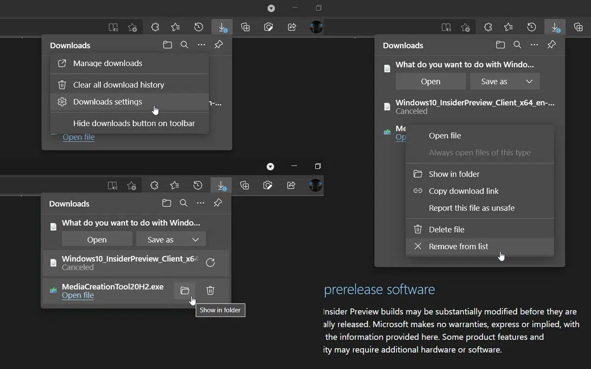The image size is (591, 369).
Task: Open profile avatar in toolbar above tooltip panel
Action: coord(316,185)
